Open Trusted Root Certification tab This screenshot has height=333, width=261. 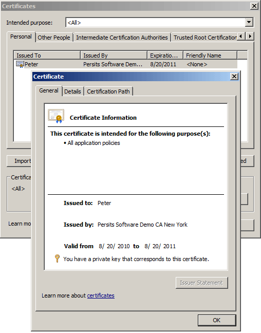tap(204, 38)
